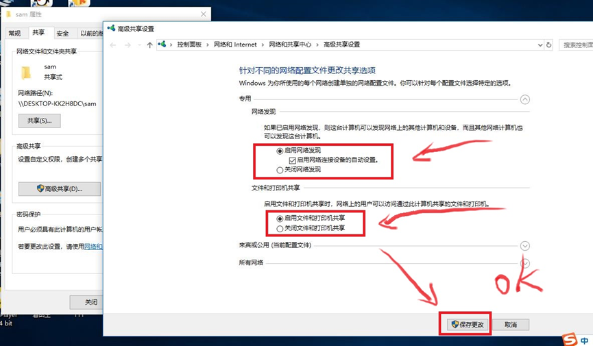Close the sam 属性 window with X
This screenshot has width=593, height=346.
click(x=204, y=14)
